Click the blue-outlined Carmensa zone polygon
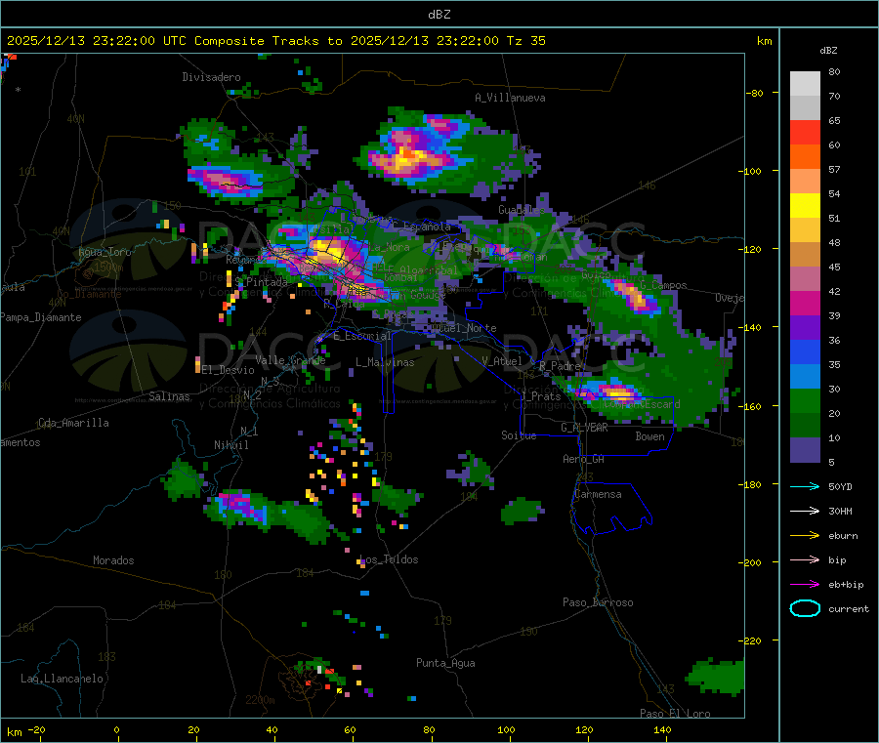Screen dimensions: 879x743 (x=611, y=507)
